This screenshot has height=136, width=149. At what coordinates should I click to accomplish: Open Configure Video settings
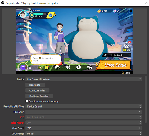tap(37, 90)
